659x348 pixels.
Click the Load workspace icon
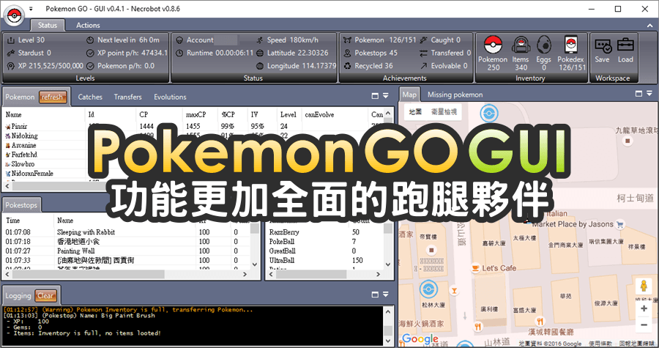(x=625, y=45)
